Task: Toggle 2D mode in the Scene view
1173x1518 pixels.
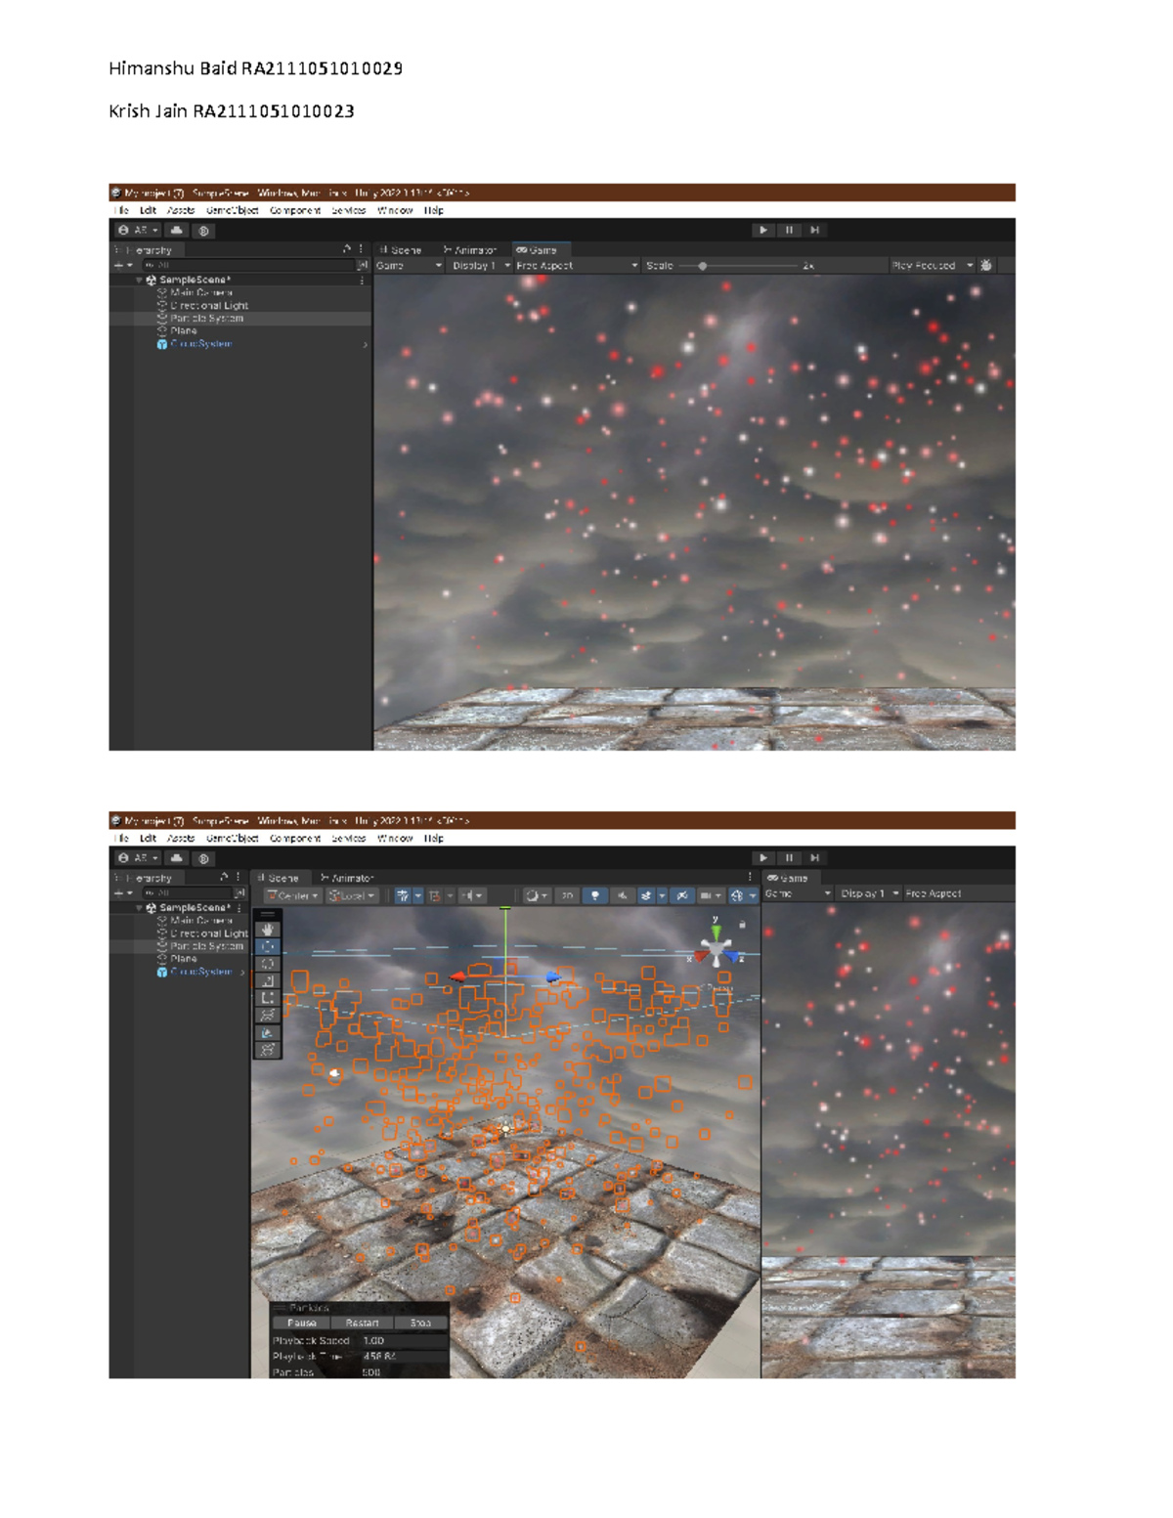Action: pos(567,895)
